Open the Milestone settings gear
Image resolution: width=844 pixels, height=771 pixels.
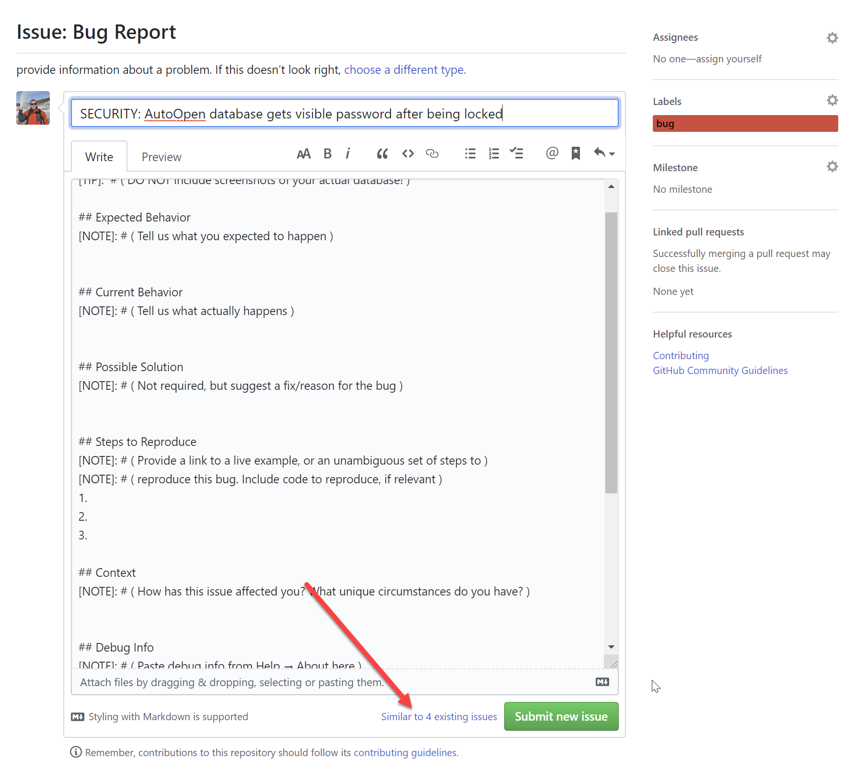(832, 166)
